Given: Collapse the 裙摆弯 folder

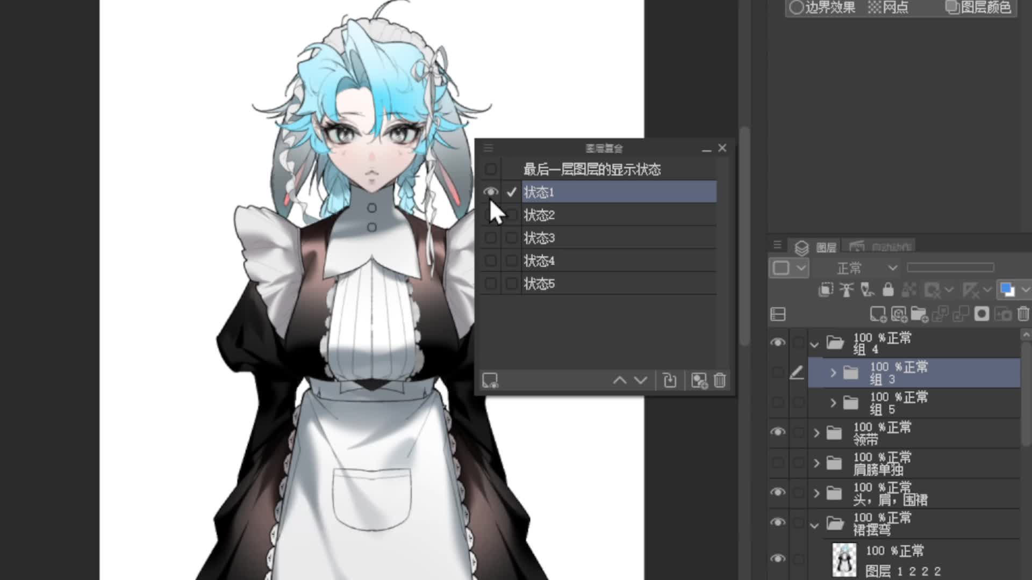Looking at the screenshot, I should tap(815, 525).
